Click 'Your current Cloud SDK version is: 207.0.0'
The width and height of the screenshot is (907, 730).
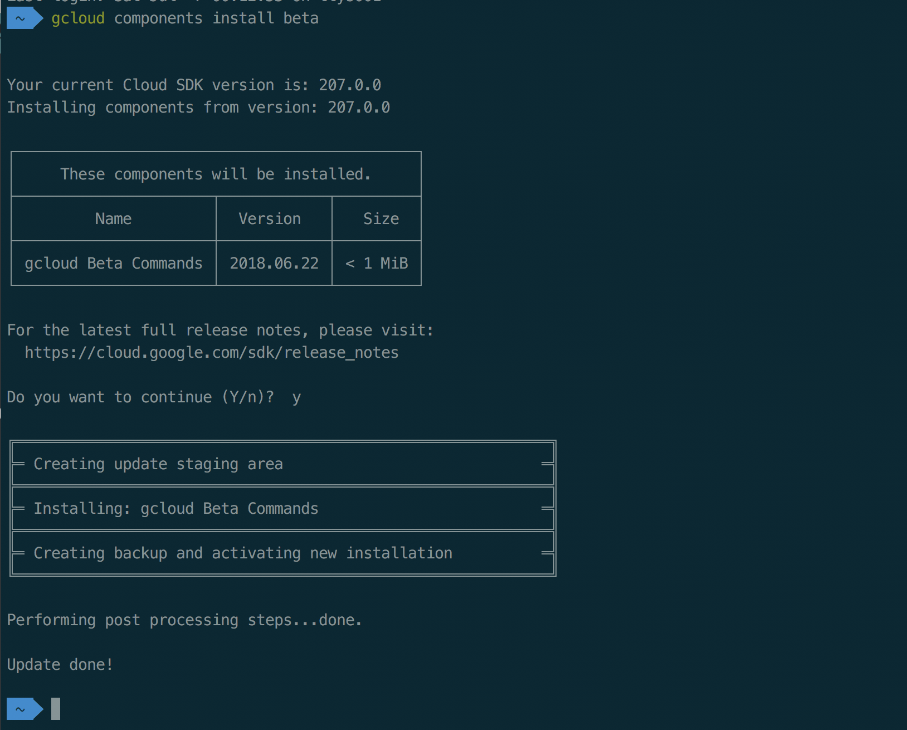tap(194, 85)
